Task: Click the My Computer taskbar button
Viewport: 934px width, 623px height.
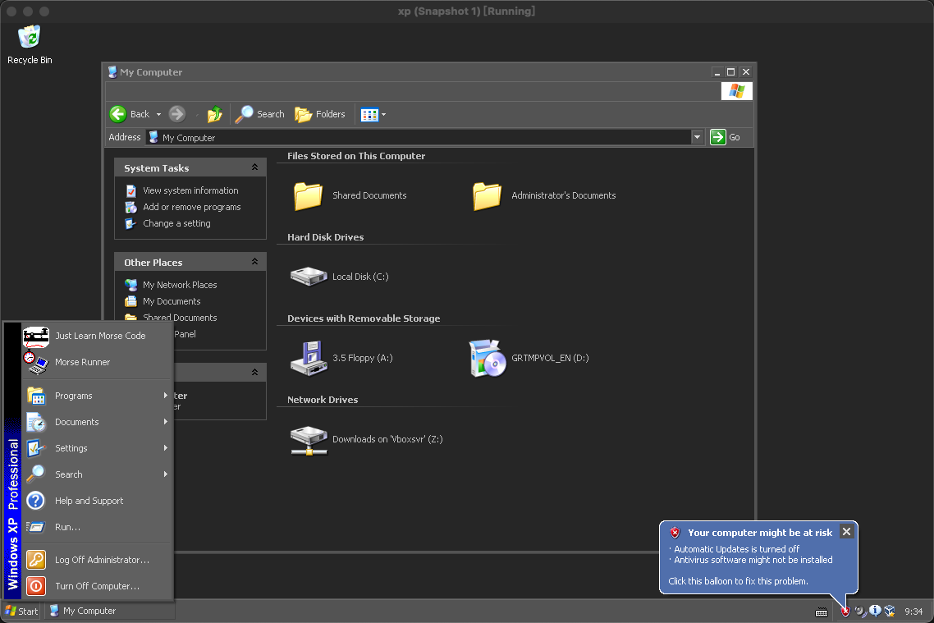Action: click(110, 611)
